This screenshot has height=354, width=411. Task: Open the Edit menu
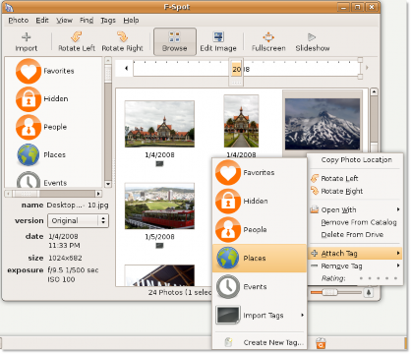click(42, 21)
